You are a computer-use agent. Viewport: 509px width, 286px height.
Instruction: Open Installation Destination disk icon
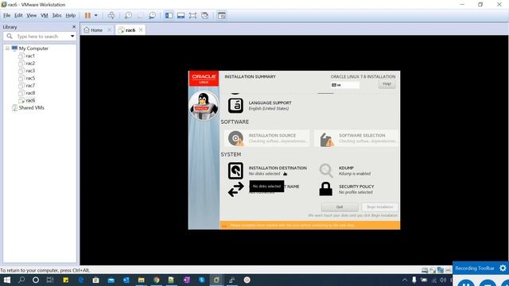pos(235,171)
